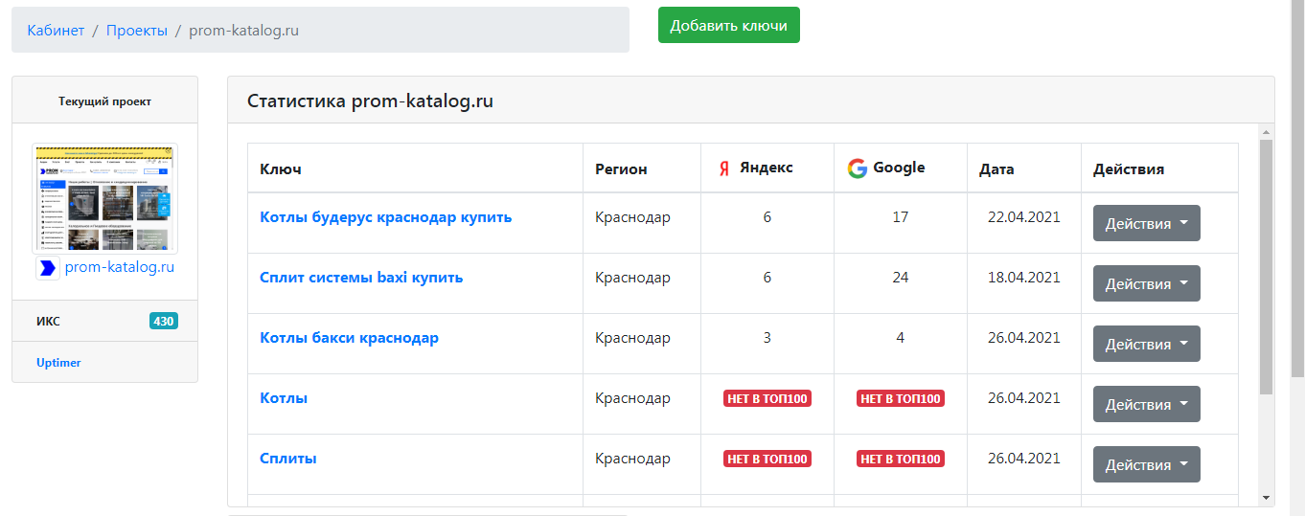Viewport: 1305px width, 516px height.
Task: Click the red НЕТ В ТОП100 Google badge for Сплиты
Action: click(900, 459)
